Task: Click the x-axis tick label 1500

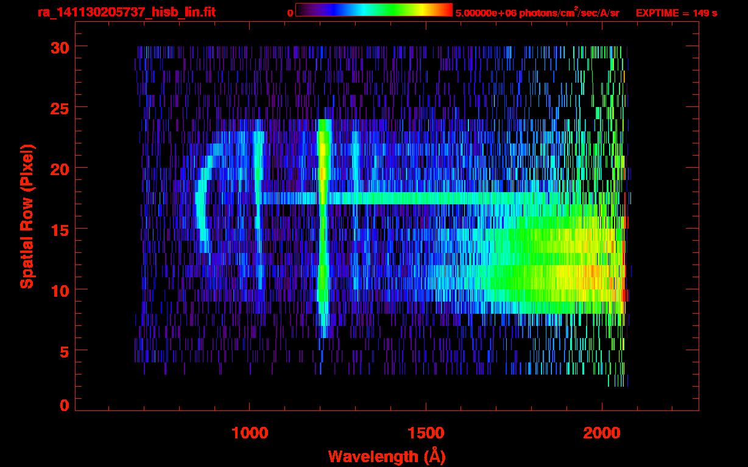Action: (x=426, y=433)
